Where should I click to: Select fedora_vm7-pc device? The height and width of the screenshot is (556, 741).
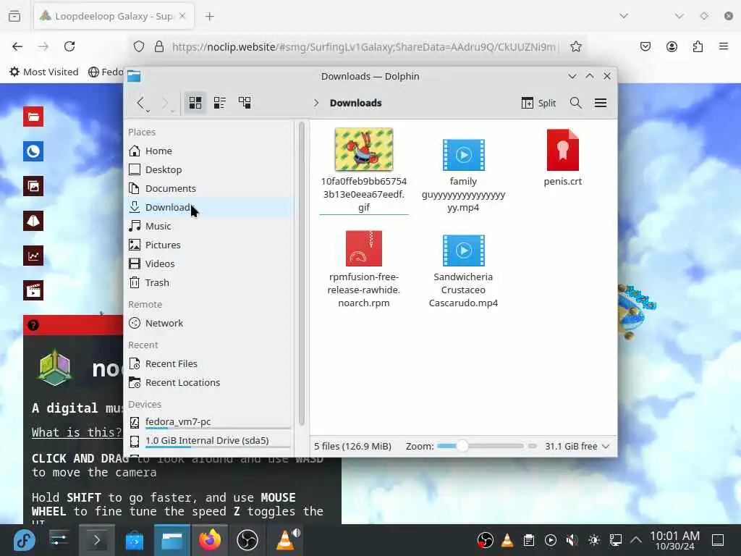(x=211, y=422)
